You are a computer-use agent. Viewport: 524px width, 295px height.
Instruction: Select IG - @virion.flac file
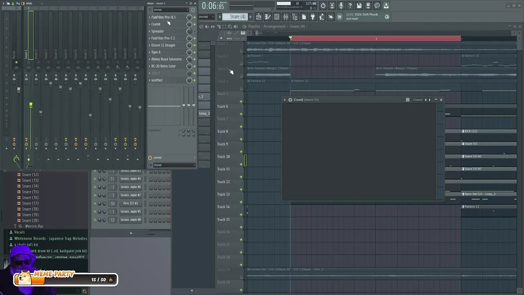click(x=31, y=226)
